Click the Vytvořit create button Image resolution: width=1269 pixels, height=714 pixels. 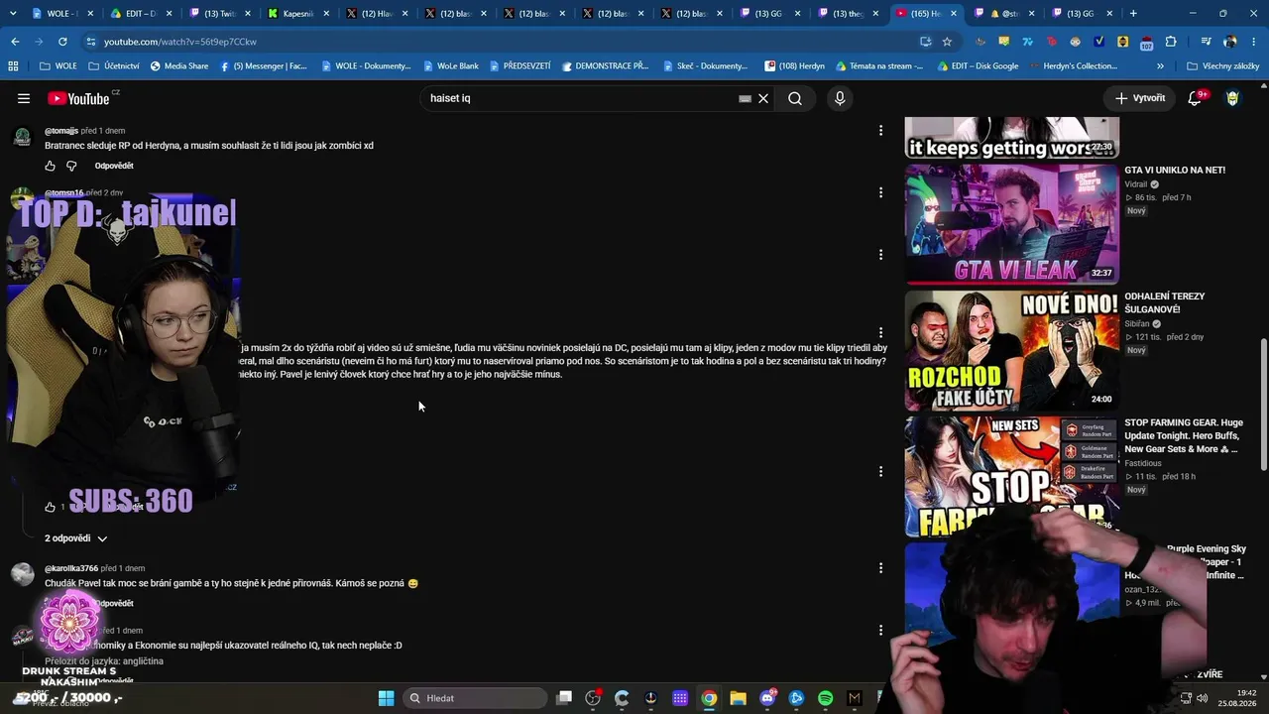point(1140,98)
